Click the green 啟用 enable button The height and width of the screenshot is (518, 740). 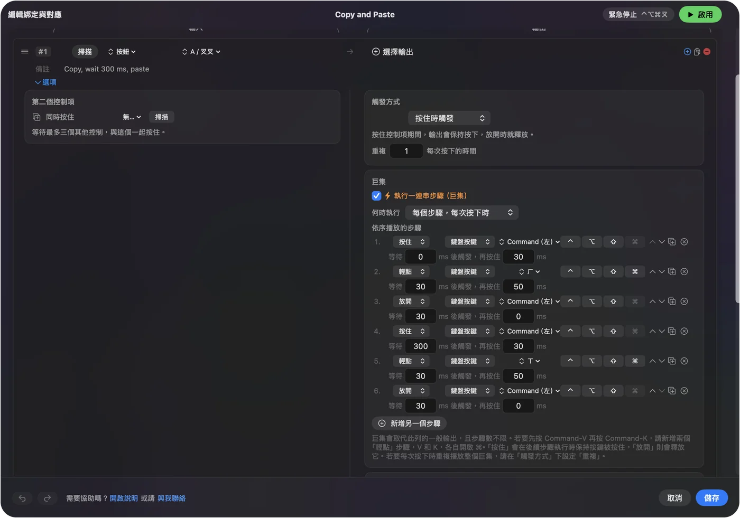coord(700,15)
